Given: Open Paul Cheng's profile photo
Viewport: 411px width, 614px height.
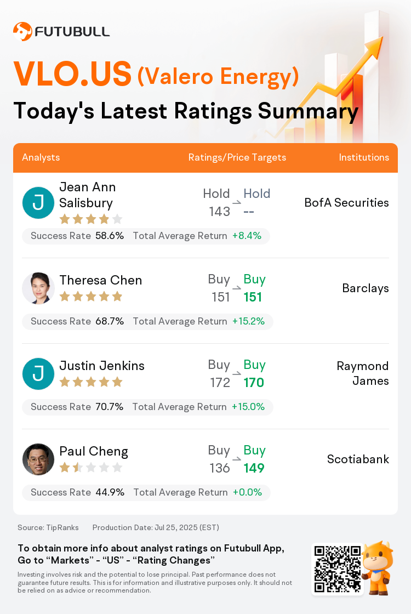Looking at the screenshot, I should point(38,459).
